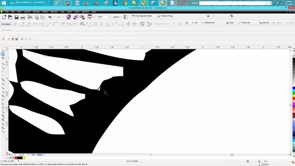The height and width of the screenshot is (166, 295).
Task: Click the Select all nodes icon
Action: click(x=149, y=24)
